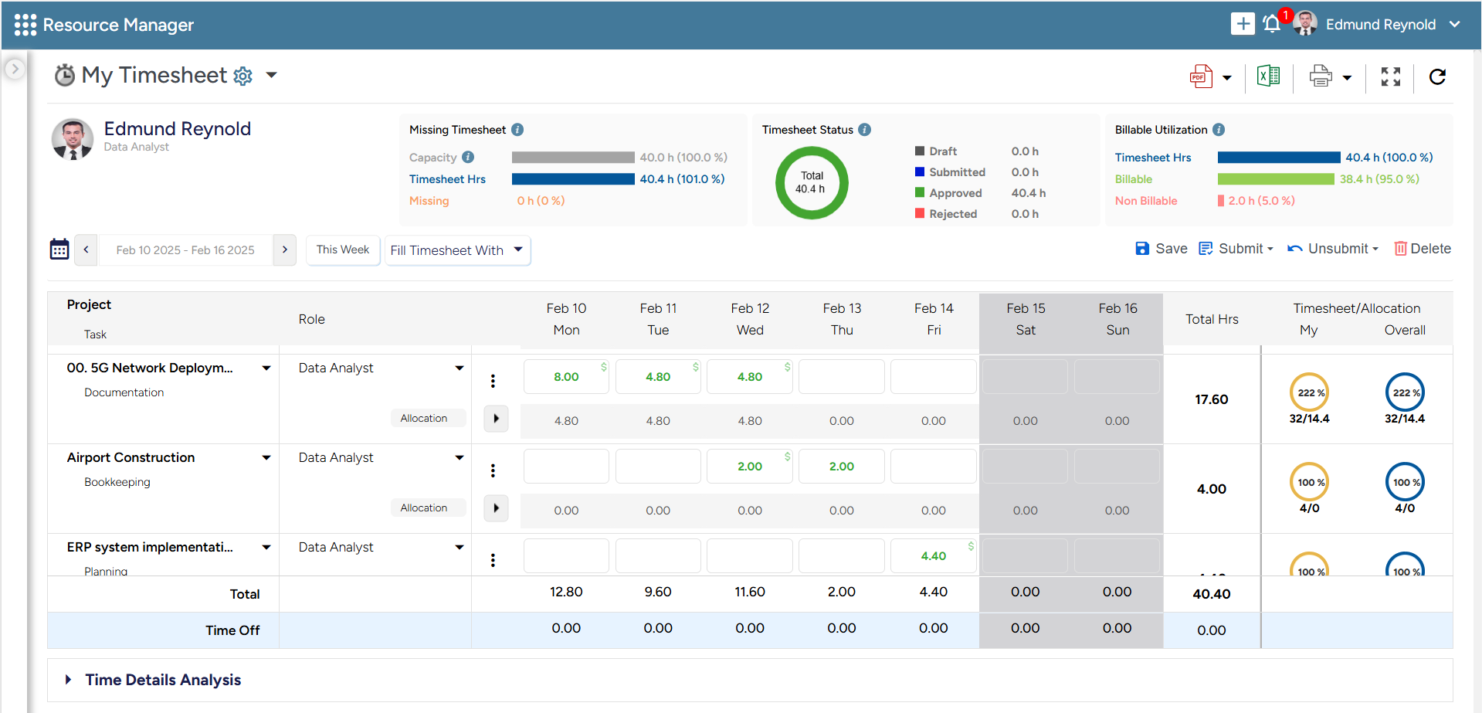Click Feb 15 Sat column header
The height and width of the screenshot is (713, 1482).
1026,319
